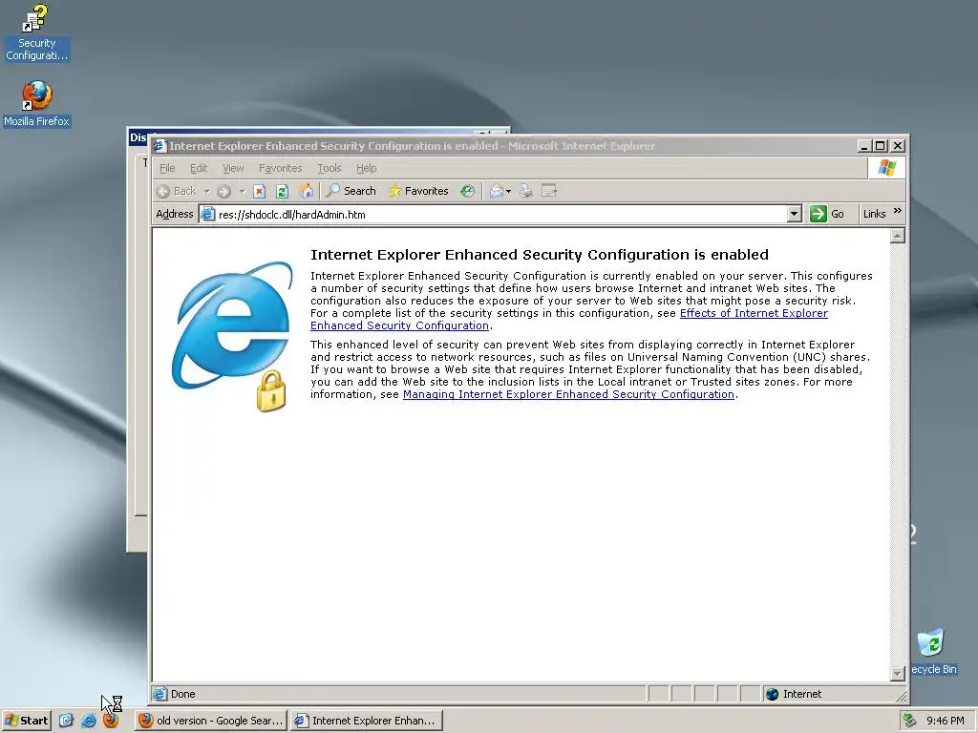The image size is (978, 733).
Task: Click the Links toolbar label
Action: point(874,214)
